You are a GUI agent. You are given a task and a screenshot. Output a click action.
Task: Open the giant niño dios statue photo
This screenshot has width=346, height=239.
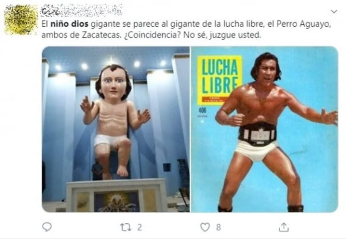[x=116, y=129]
